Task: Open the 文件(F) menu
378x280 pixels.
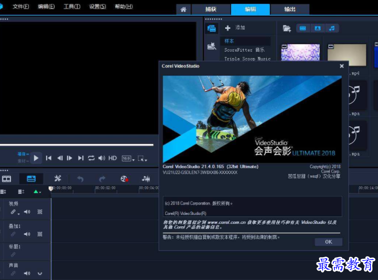Action: pyautogui.click(x=21, y=6)
